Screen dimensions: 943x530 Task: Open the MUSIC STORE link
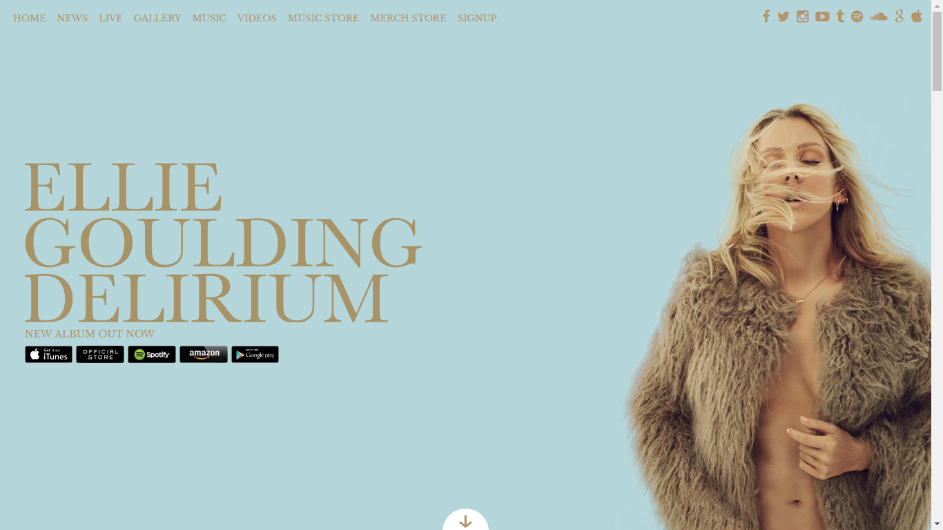[x=323, y=18]
